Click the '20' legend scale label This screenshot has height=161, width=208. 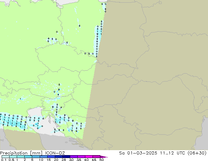pos(56,160)
